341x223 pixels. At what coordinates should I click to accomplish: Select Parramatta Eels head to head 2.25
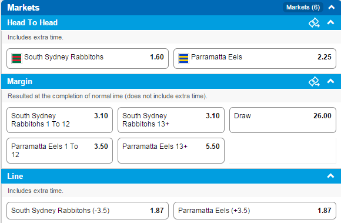click(x=255, y=58)
